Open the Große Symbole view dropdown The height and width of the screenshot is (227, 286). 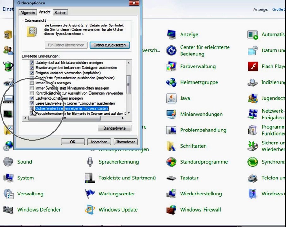click(279, 9)
